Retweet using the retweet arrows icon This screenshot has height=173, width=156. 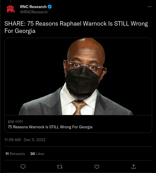[x=60, y=167]
